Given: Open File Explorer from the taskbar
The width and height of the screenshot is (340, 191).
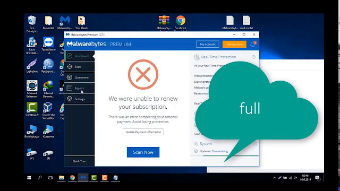Looking at the screenshot, I should 62,178.
